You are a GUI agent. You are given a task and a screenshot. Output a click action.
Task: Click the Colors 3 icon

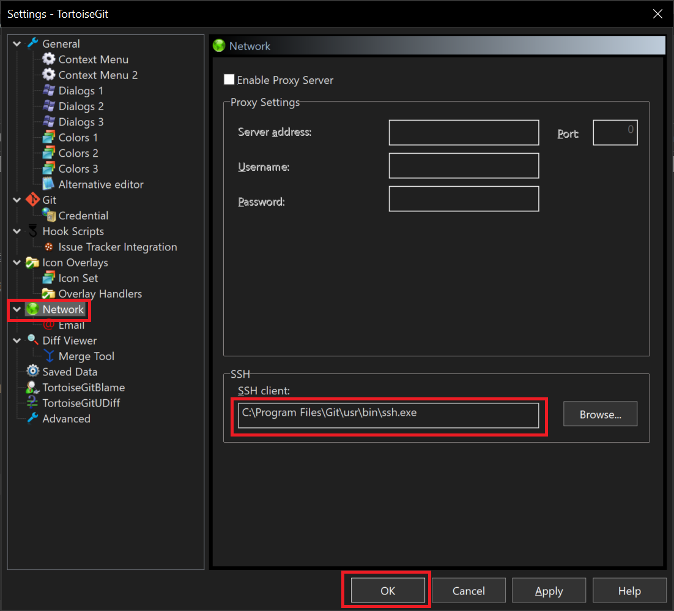48,168
